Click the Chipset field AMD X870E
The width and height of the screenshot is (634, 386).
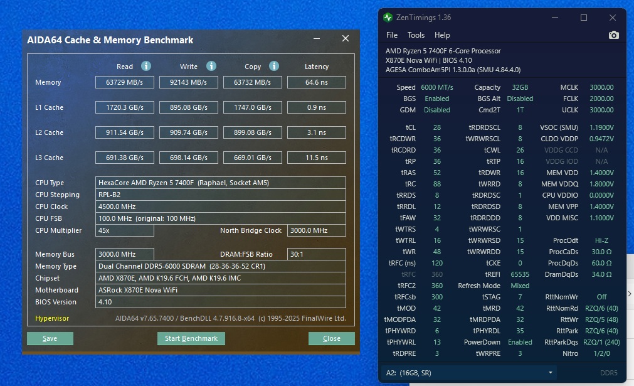point(220,278)
